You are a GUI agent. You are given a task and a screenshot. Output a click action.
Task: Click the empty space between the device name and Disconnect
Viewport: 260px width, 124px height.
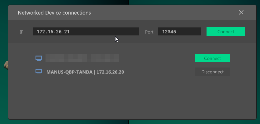(x=159, y=72)
